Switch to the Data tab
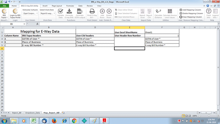This screenshot has width=220, height=124. 80,6
